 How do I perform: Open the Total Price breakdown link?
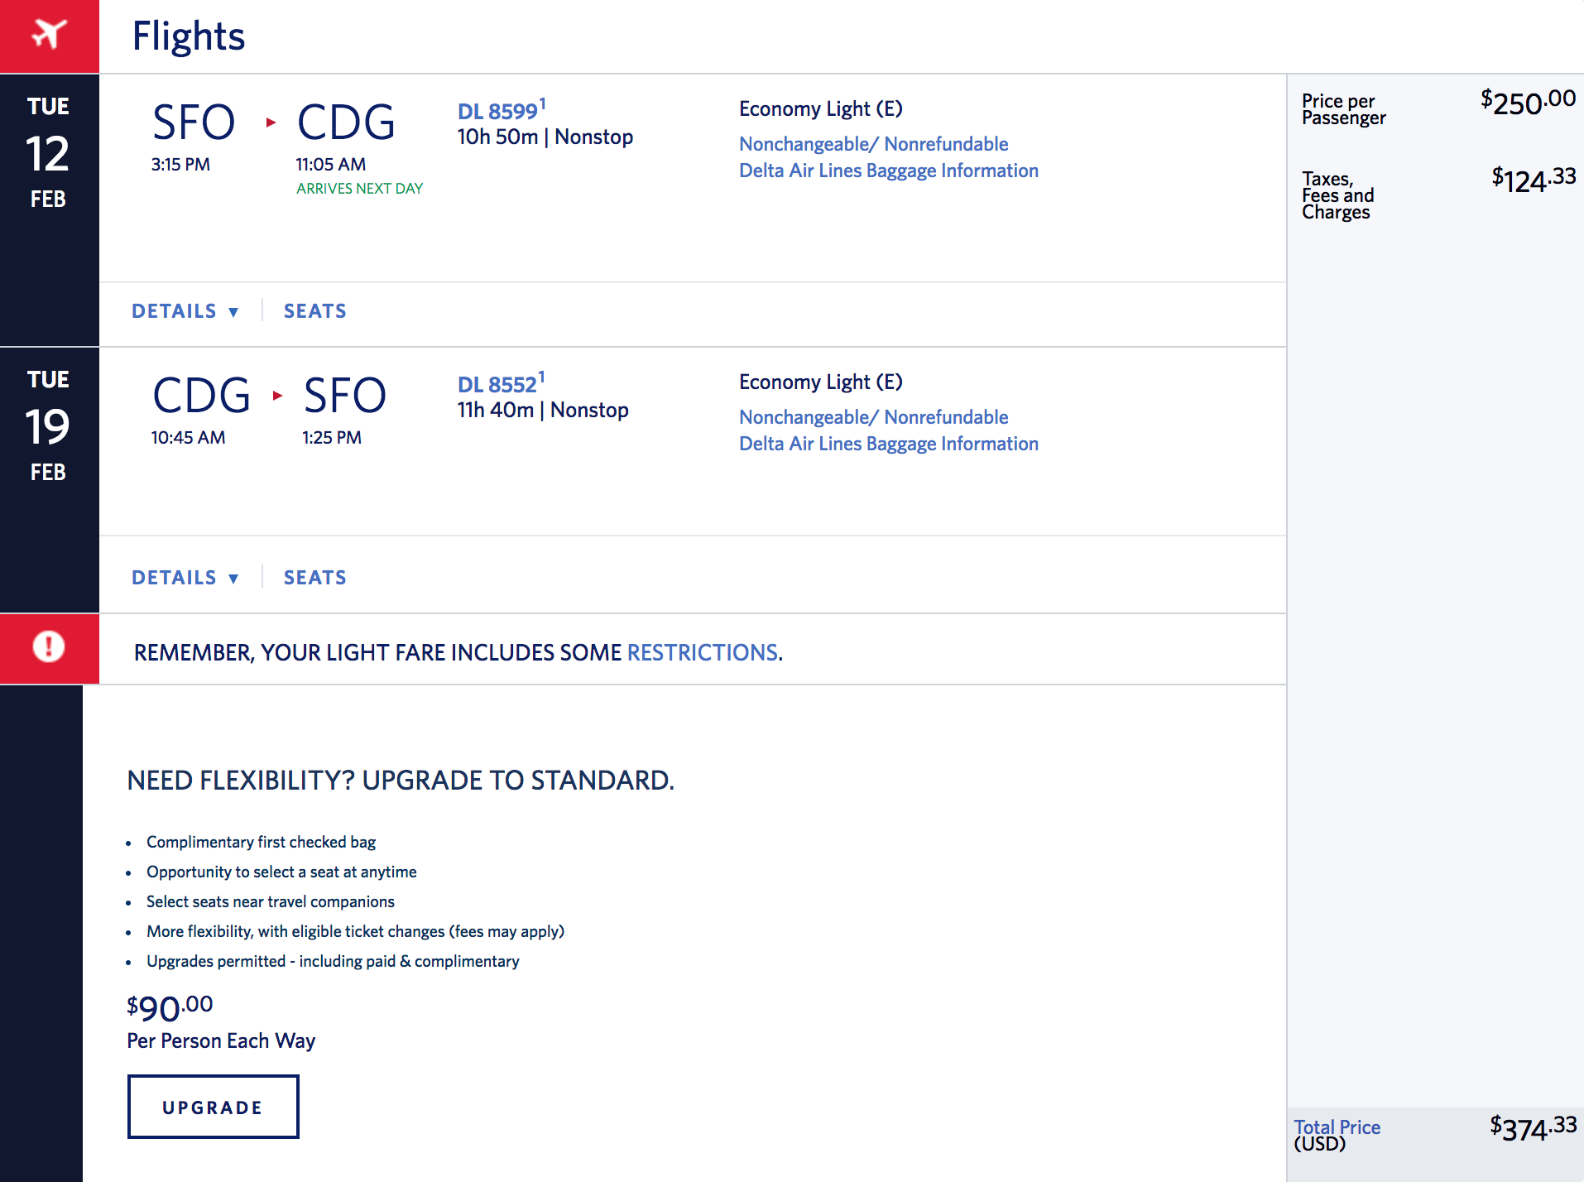click(x=1337, y=1127)
